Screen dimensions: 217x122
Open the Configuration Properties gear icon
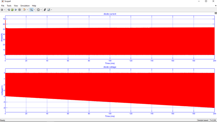pyautogui.click(x=2, y=10)
